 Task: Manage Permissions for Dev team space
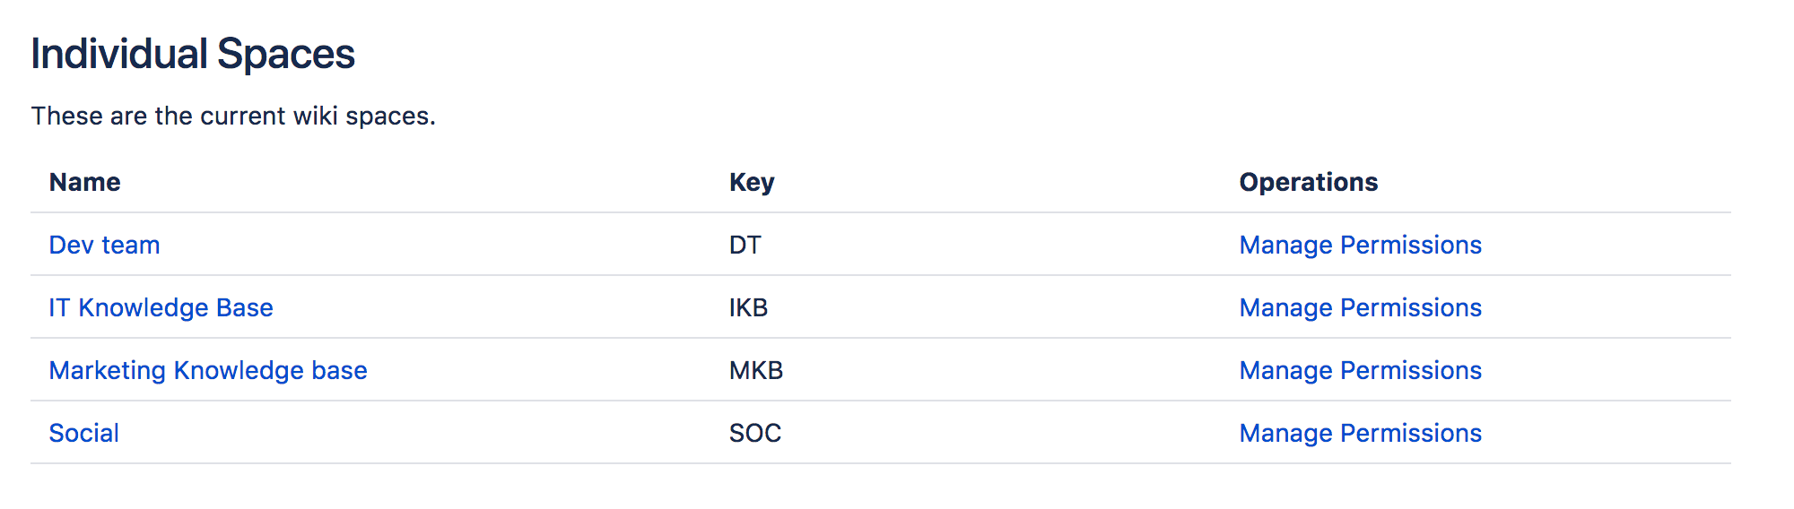[x=1360, y=245]
